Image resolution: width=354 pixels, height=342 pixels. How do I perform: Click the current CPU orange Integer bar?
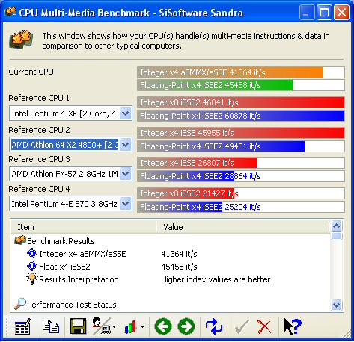click(x=241, y=72)
